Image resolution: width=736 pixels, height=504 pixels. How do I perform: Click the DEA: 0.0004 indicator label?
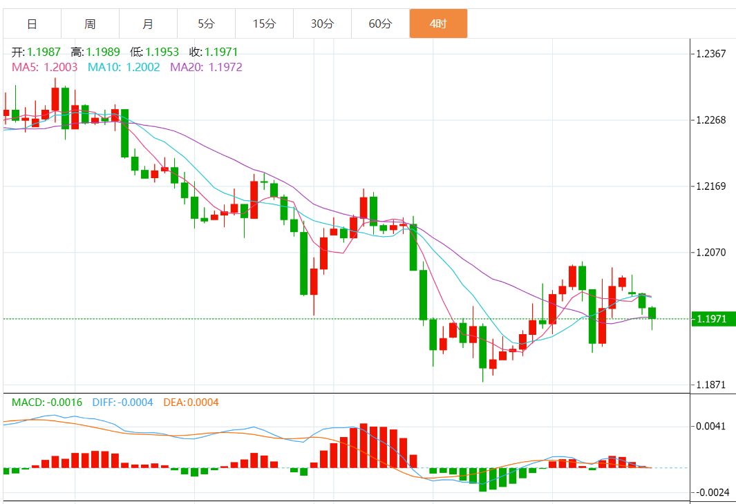pos(191,403)
